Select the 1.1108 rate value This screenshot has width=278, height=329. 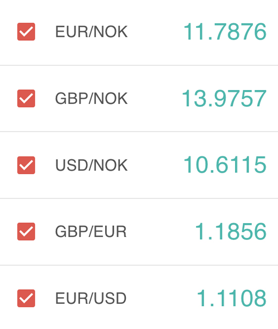click(231, 298)
